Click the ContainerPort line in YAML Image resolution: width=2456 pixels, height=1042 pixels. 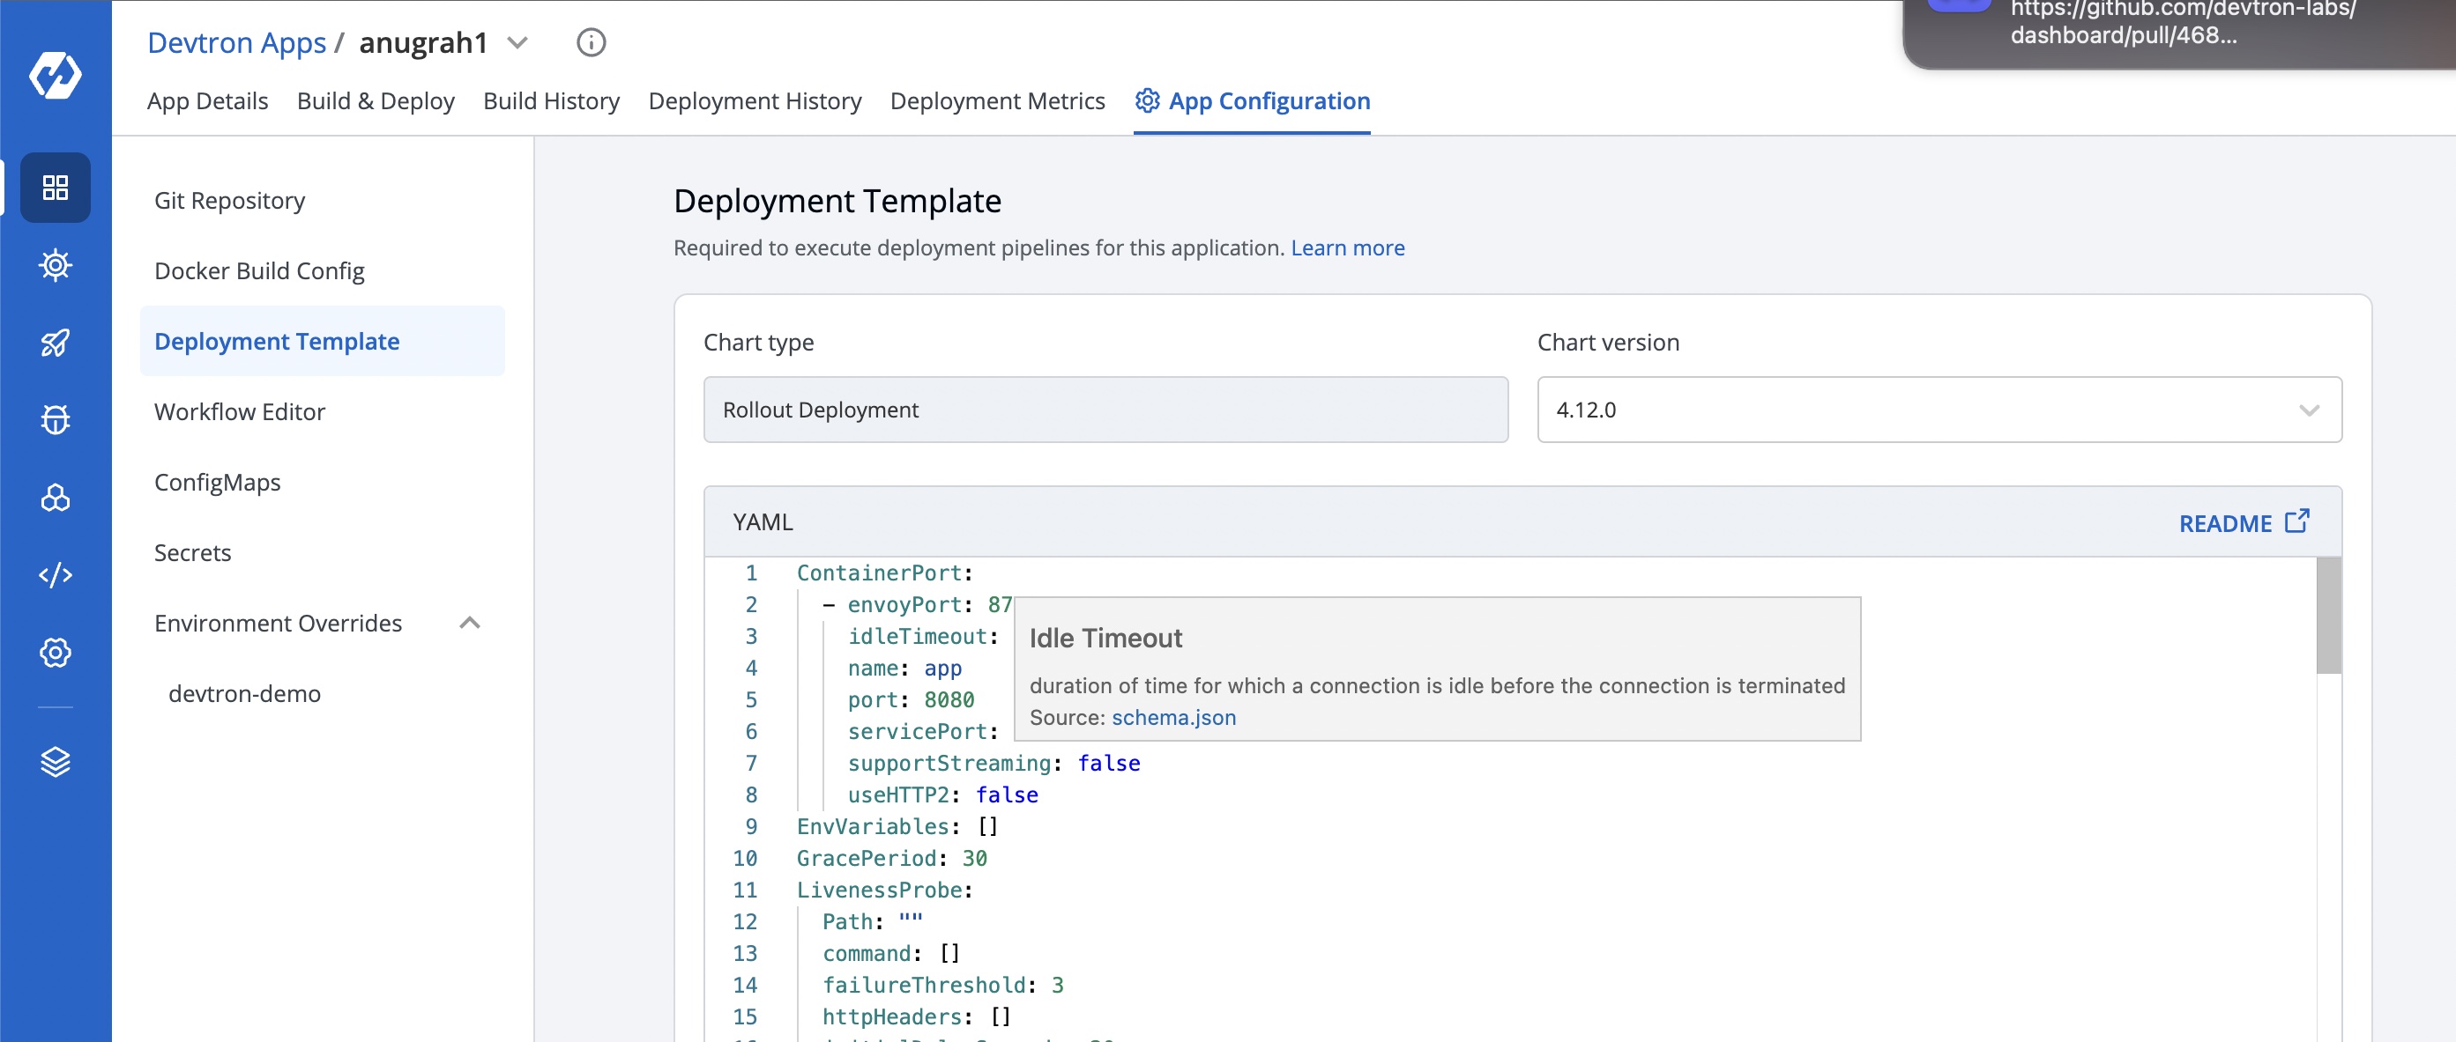point(885,573)
